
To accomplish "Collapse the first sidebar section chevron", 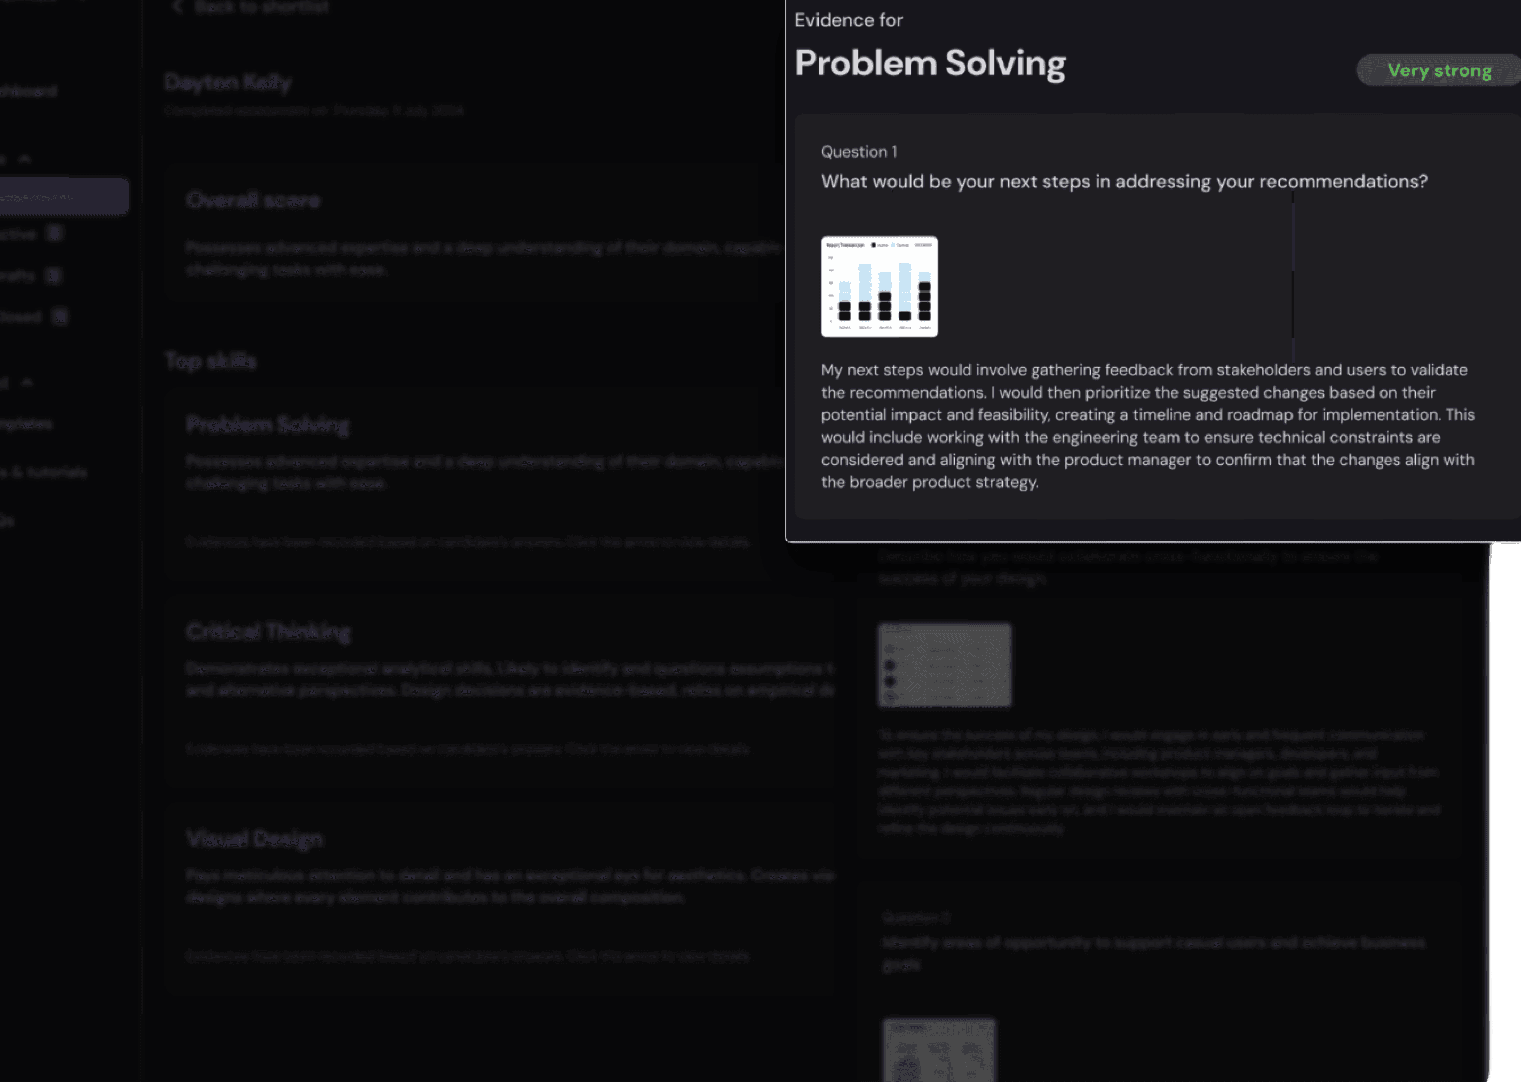I will pos(25,158).
